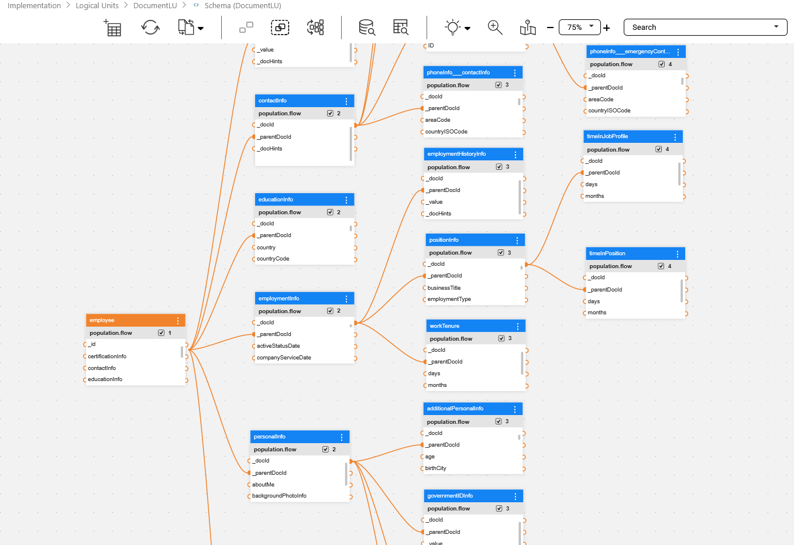Click the refresh sync arrows icon
Image resolution: width=794 pixels, height=545 pixels.
click(150, 28)
